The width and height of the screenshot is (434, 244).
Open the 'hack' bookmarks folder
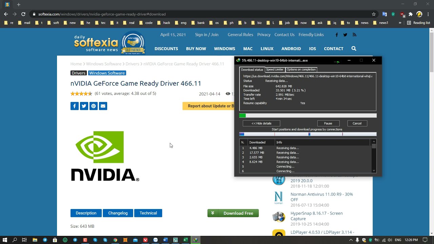pyautogui.click(x=163, y=23)
